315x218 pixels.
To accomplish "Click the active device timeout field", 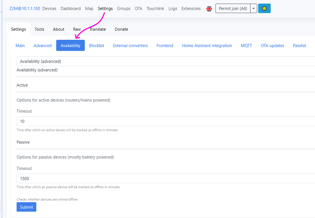I will click(122, 121).
